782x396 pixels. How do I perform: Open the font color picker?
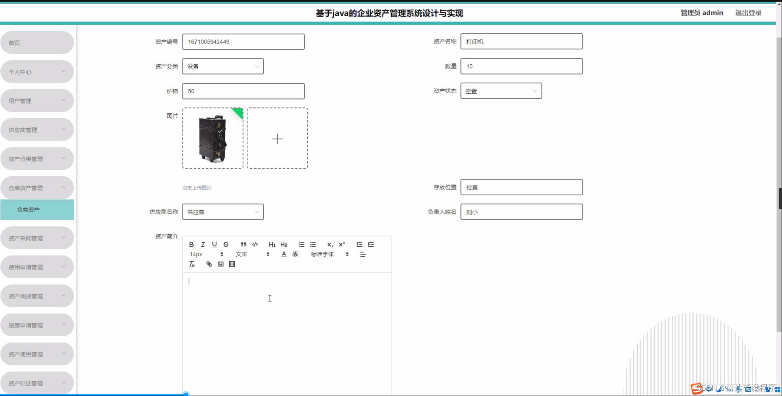pyautogui.click(x=284, y=254)
